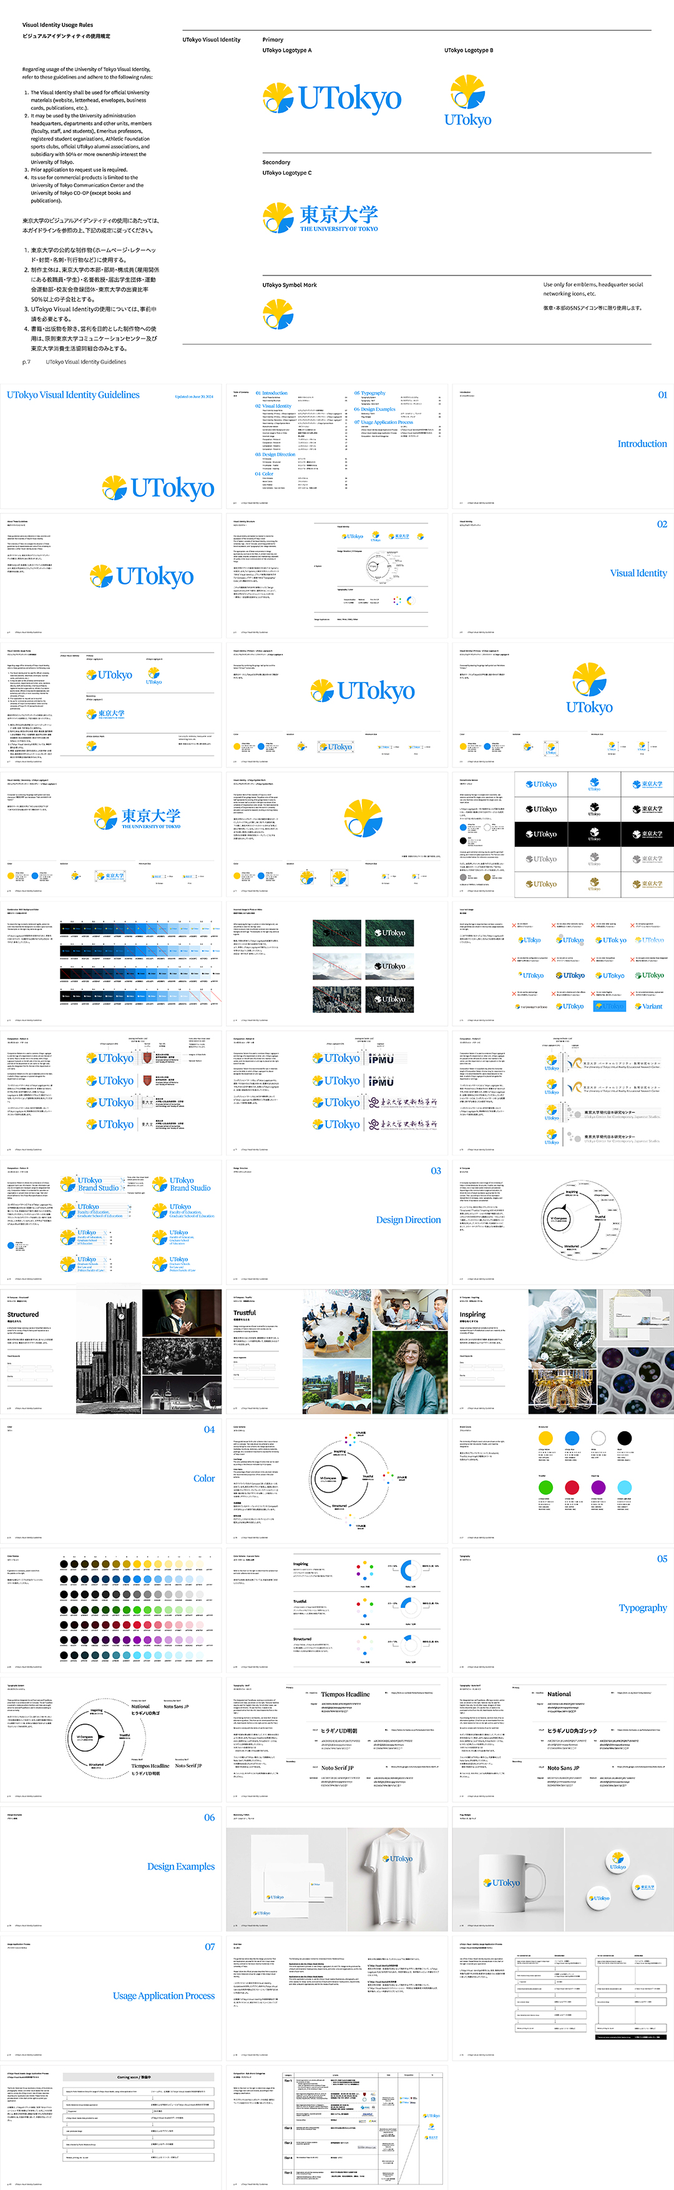Open the 'Coming soon' application form page
The width and height of the screenshot is (674, 2190).
(x=110, y=2128)
